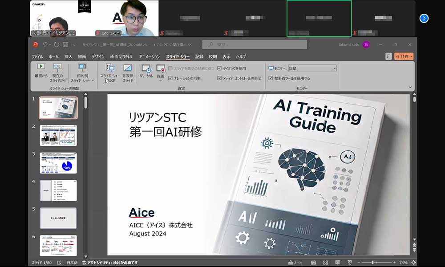Click slide title text 第一回AI研修
This screenshot has height=267, width=445.
pos(166,132)
